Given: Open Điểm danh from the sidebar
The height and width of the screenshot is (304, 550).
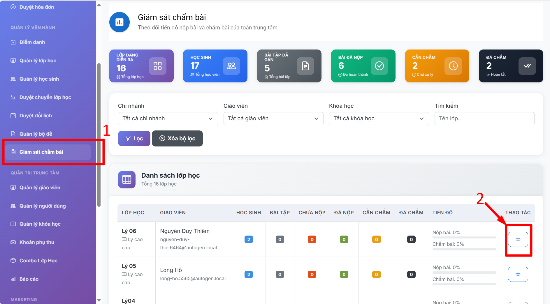Looking at the screenshot, I should tap(32, 42).
